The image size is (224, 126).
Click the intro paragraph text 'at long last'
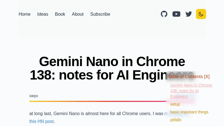[84, 114]
